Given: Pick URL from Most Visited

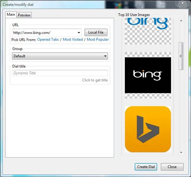Looking at the screenshot, I should click(x=73, y=39).
